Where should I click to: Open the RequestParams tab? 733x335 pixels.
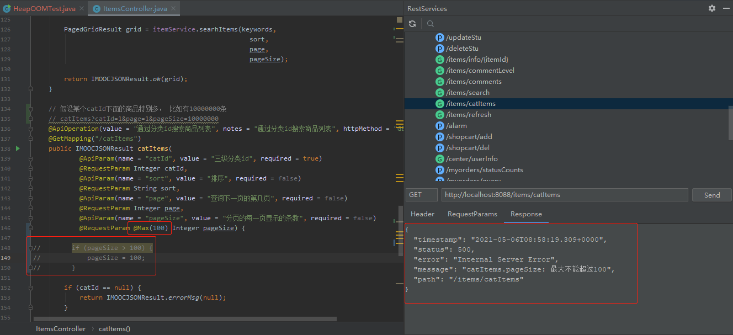coord(472,214)
